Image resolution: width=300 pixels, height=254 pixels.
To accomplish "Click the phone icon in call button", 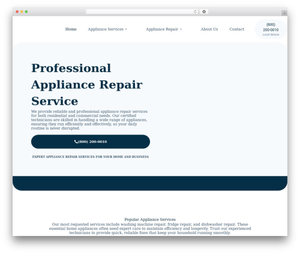I will click(x=76, y=142).
